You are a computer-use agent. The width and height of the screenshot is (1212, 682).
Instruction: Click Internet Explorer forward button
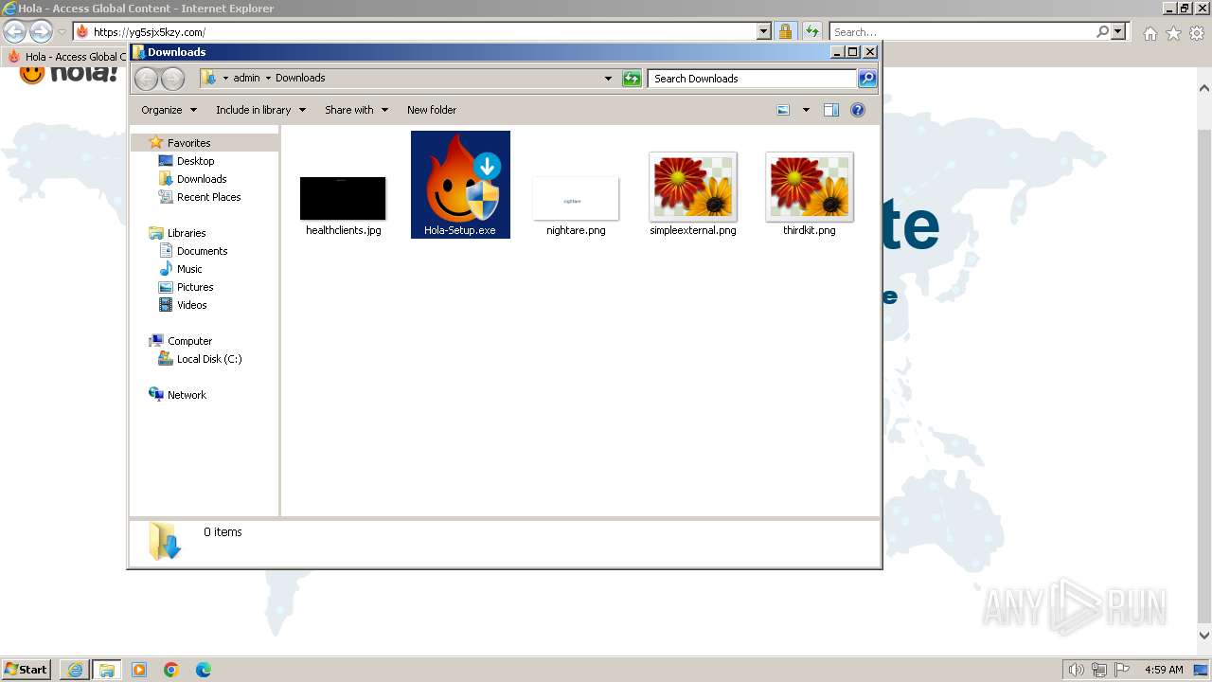(41, 31)
